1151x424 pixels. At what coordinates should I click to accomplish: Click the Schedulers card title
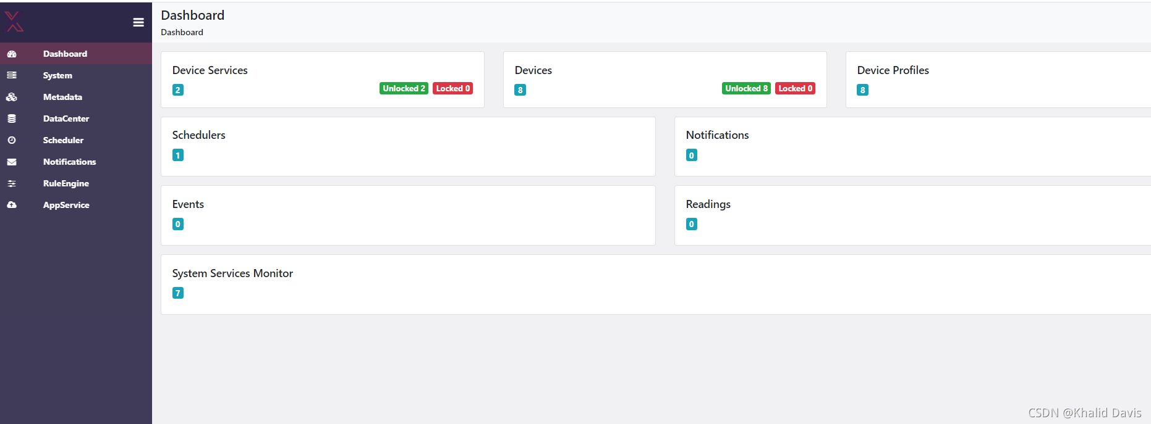point(199,135)
